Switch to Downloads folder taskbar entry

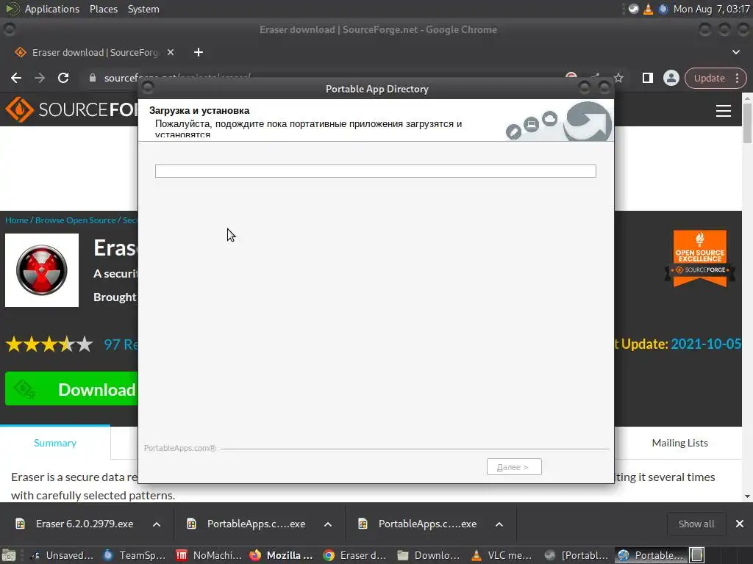429,555
